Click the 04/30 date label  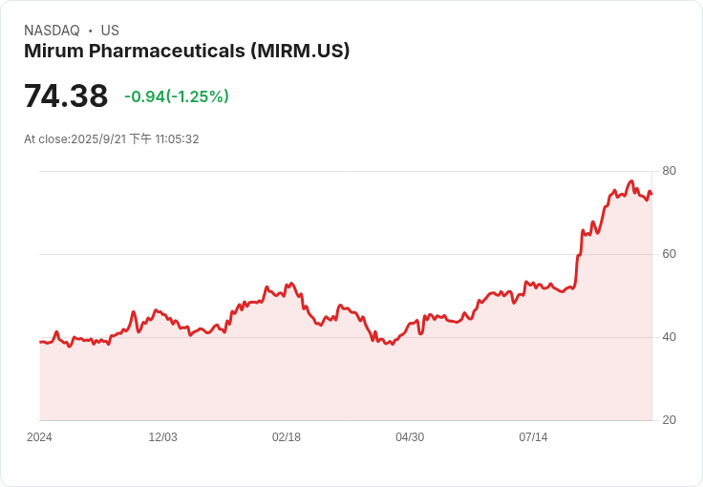[x=410, y=436]
